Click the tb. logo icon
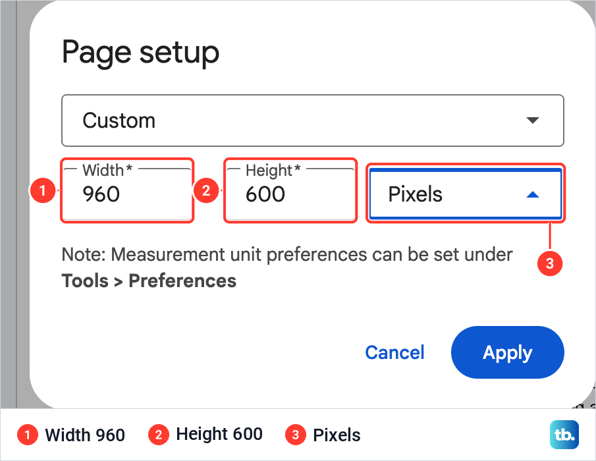596x461 pixels. tap(564, 435)
